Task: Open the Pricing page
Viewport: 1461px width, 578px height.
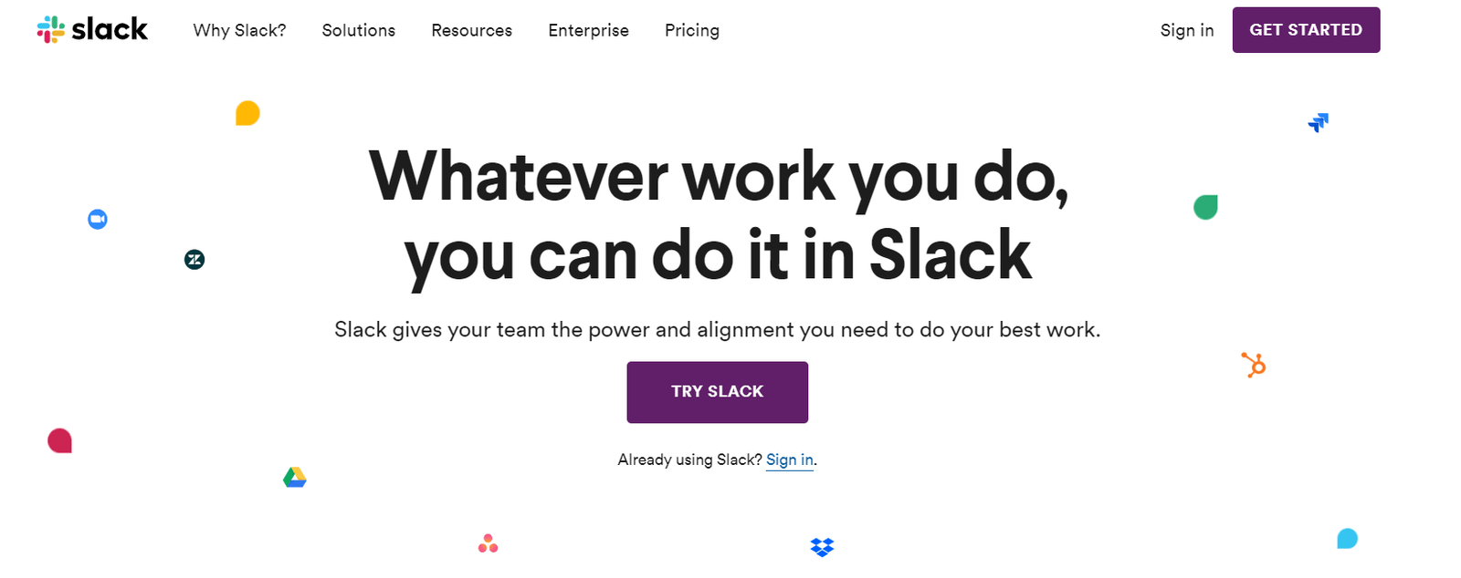Action: 691,30
